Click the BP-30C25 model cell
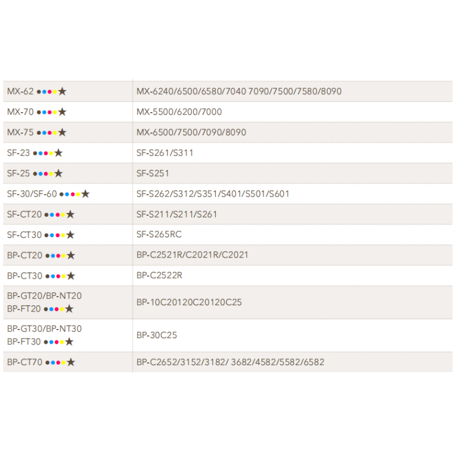Screen dimensions: 453x453 (156, 335)
